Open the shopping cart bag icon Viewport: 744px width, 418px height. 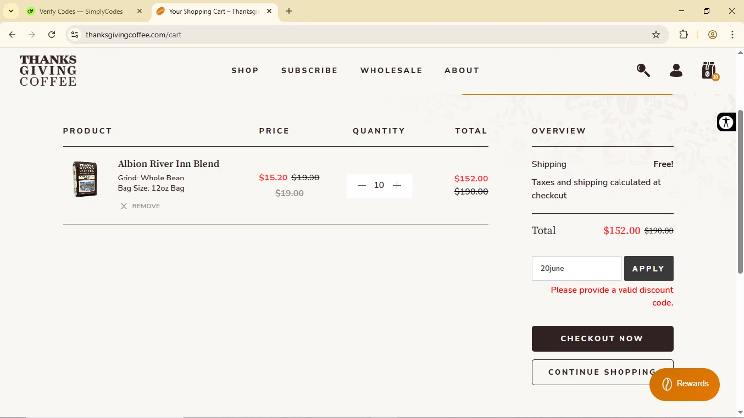click(710, 71)
